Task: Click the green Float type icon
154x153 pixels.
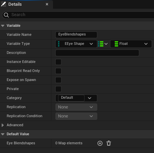Action: [116, 44]
